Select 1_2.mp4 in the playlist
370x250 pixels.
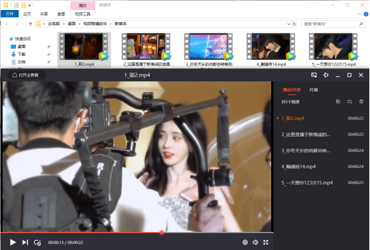point(321,118)
